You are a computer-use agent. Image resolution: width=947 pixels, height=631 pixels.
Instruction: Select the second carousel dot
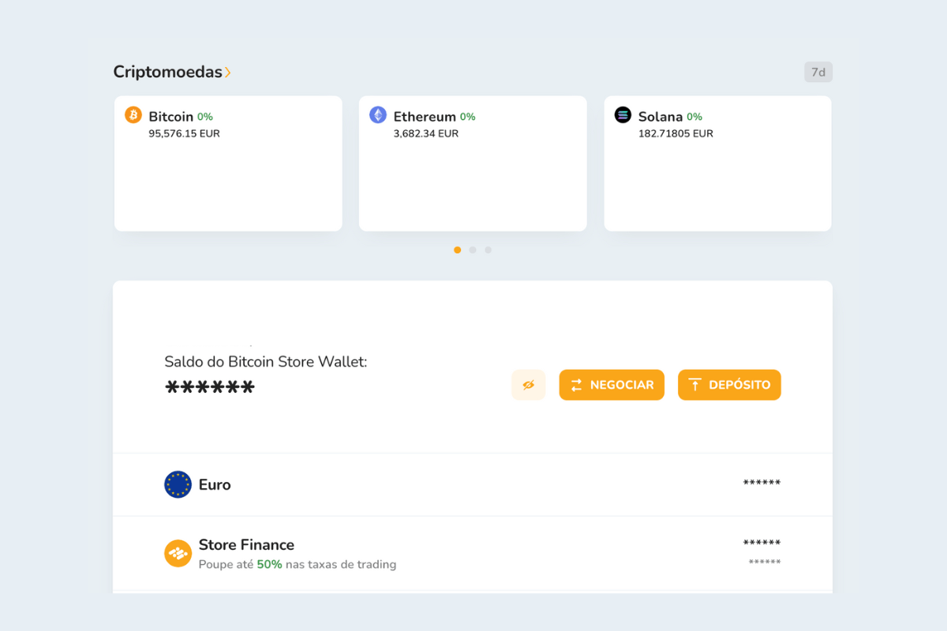point(473,250)
